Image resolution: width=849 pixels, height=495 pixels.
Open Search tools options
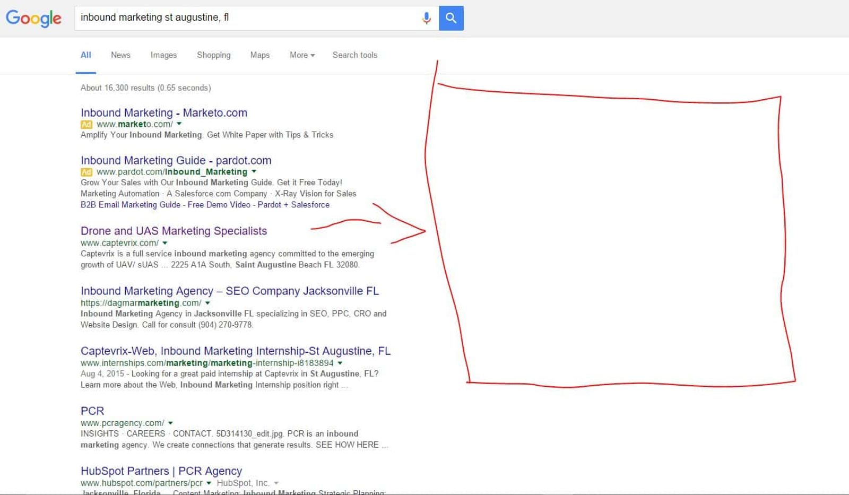tap(355, 55)
